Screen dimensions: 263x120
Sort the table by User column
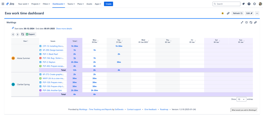25,41
